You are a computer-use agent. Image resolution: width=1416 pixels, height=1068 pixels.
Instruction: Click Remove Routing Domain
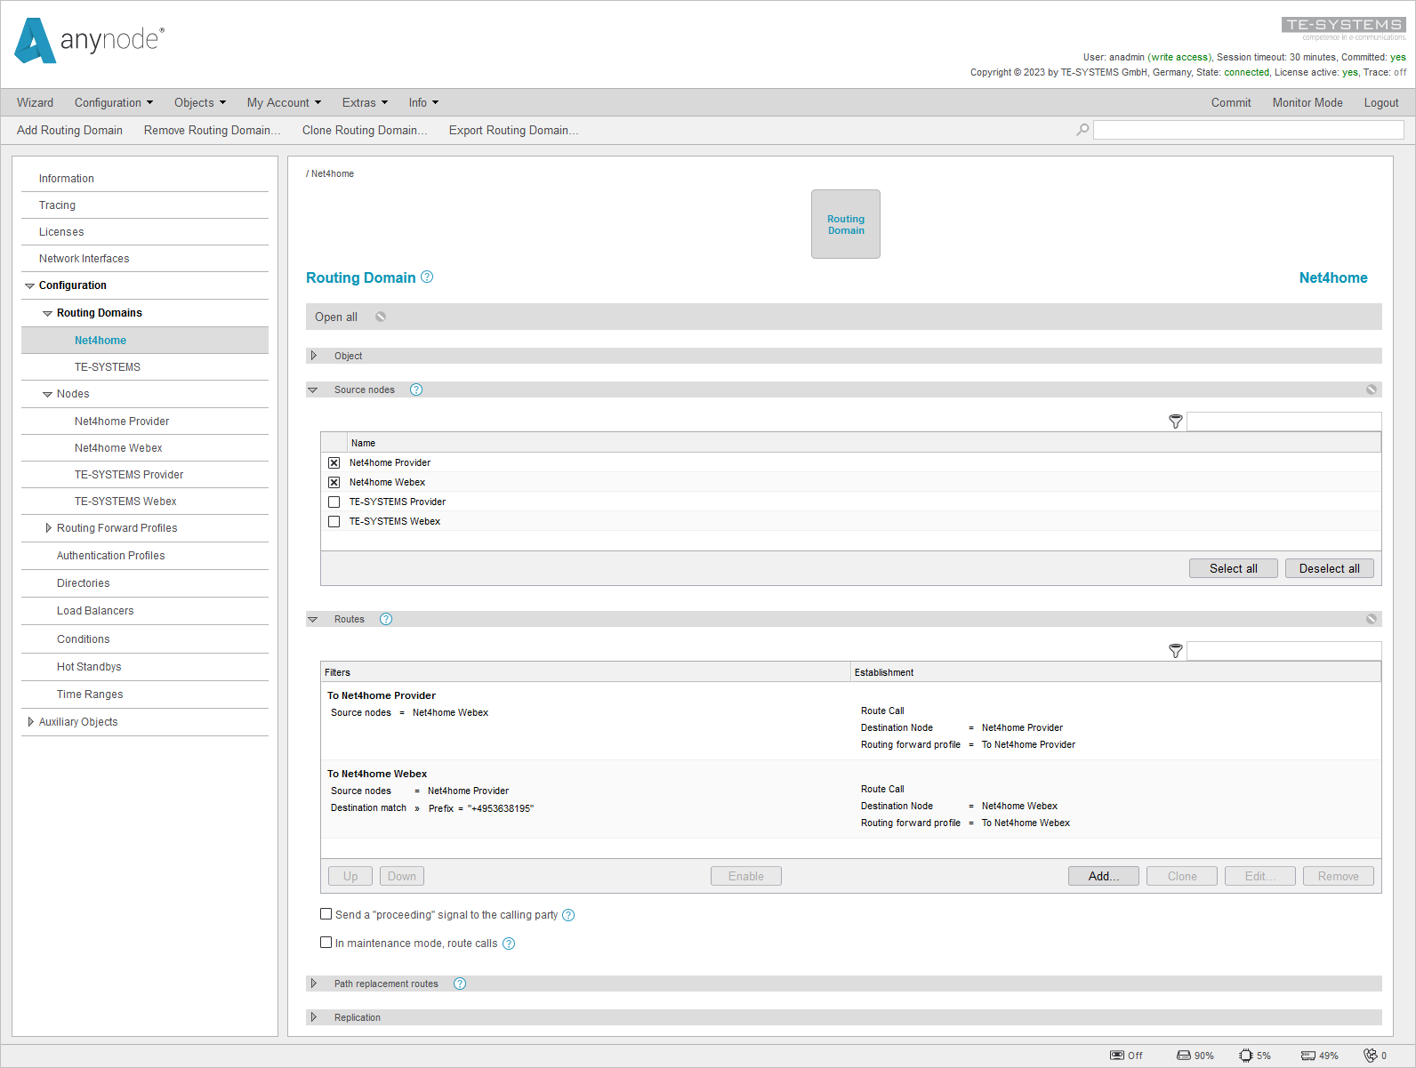point(213,130)
